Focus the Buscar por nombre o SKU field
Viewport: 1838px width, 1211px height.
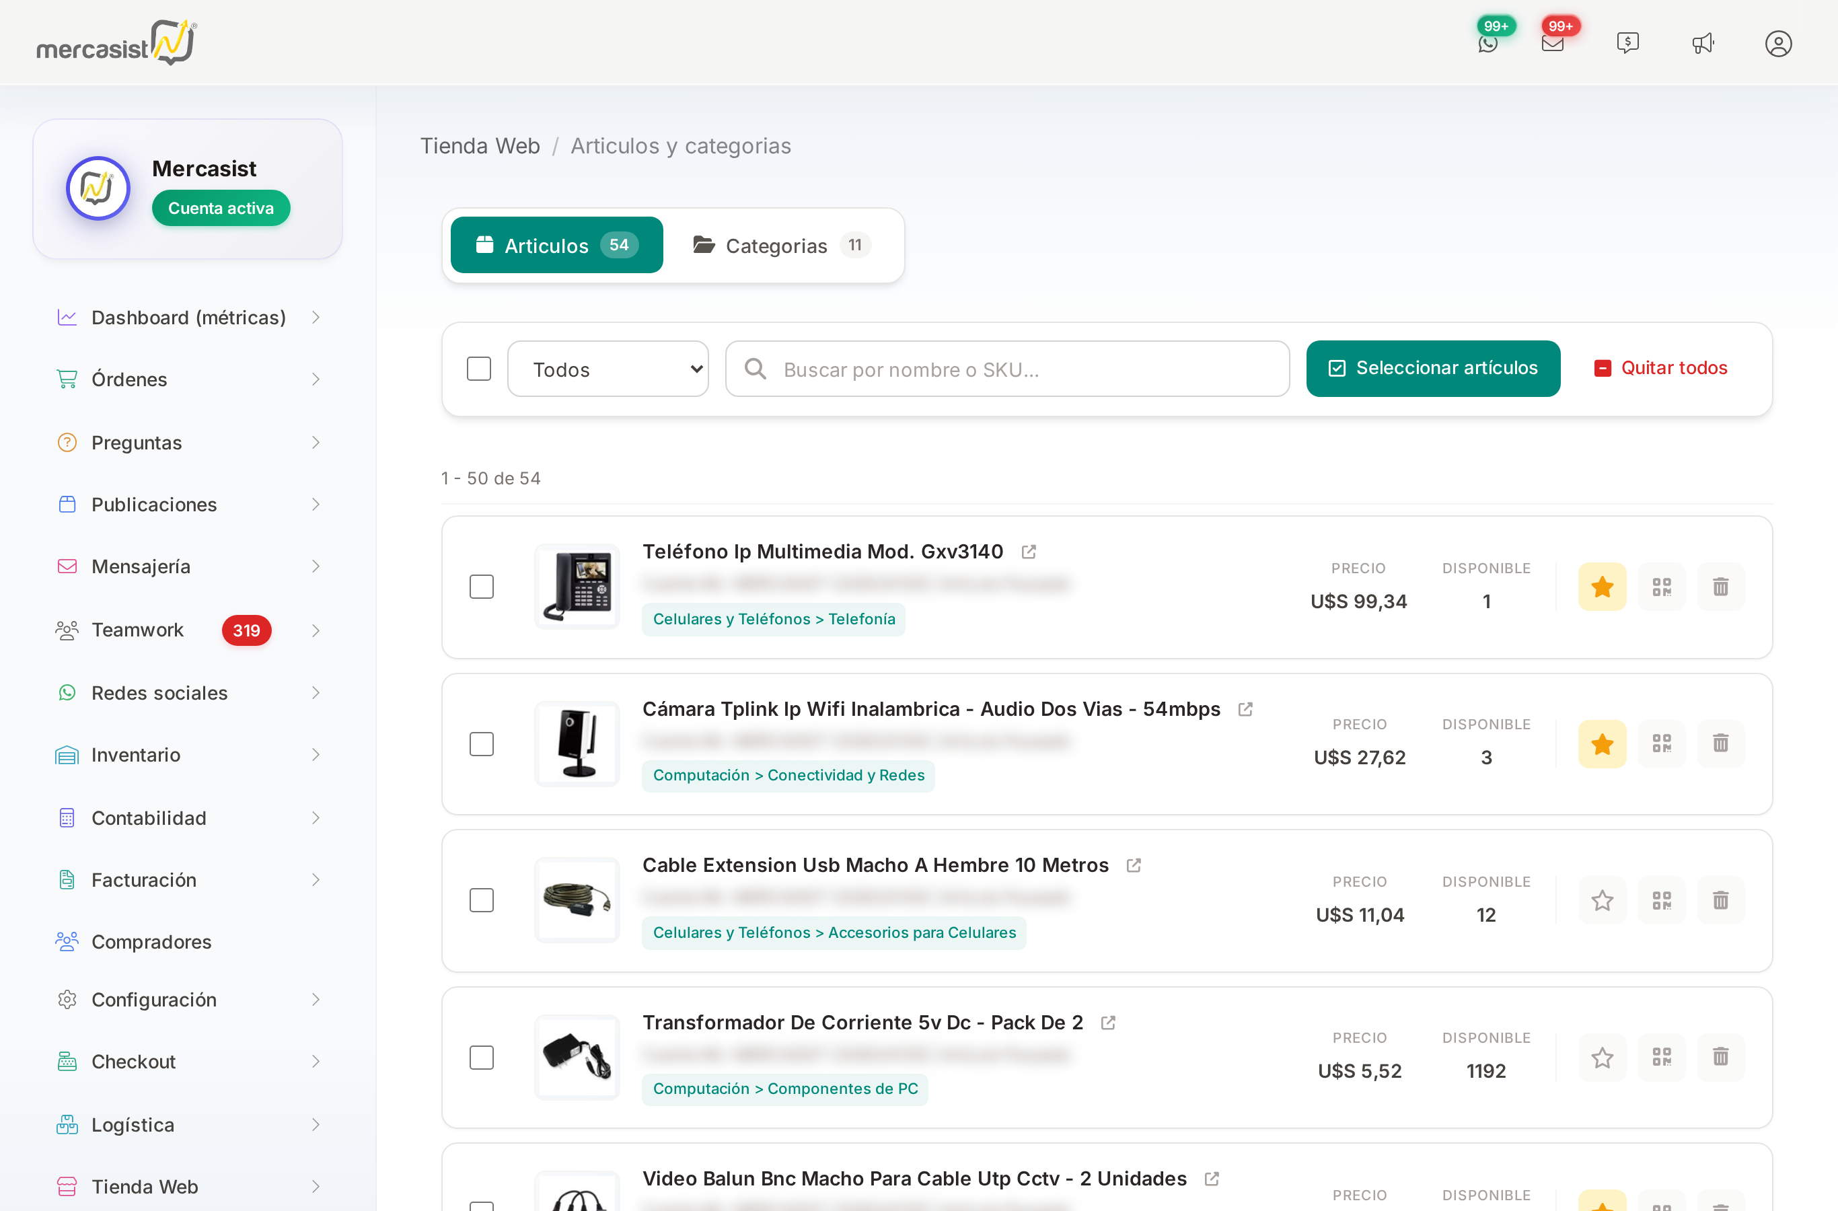point(1007,369)
